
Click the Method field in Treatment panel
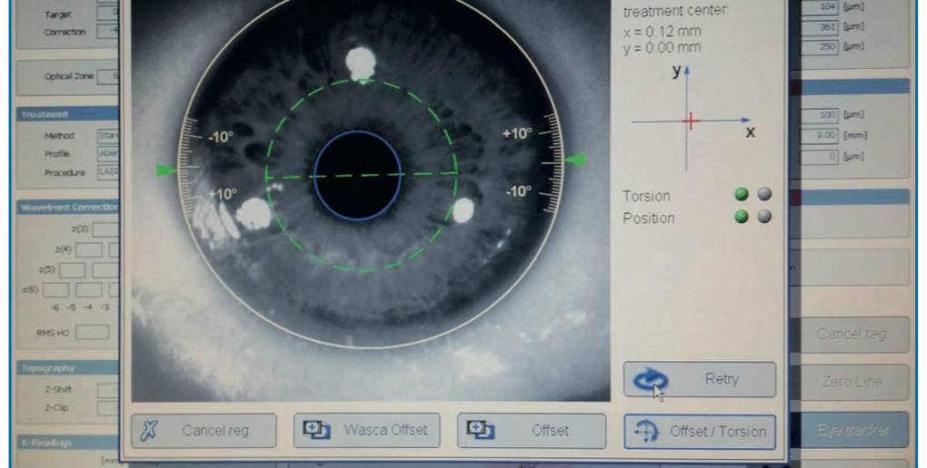(107, 136)
